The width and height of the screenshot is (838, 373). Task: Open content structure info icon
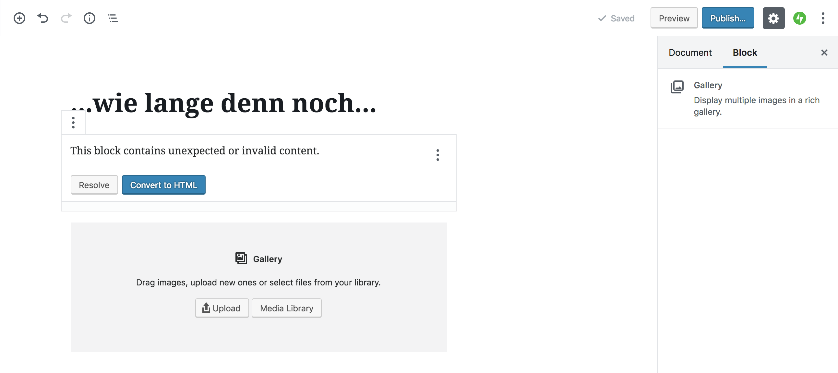[x=90, y=18]
